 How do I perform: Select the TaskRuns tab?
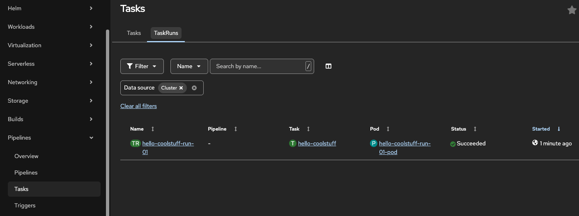point(166,33)
